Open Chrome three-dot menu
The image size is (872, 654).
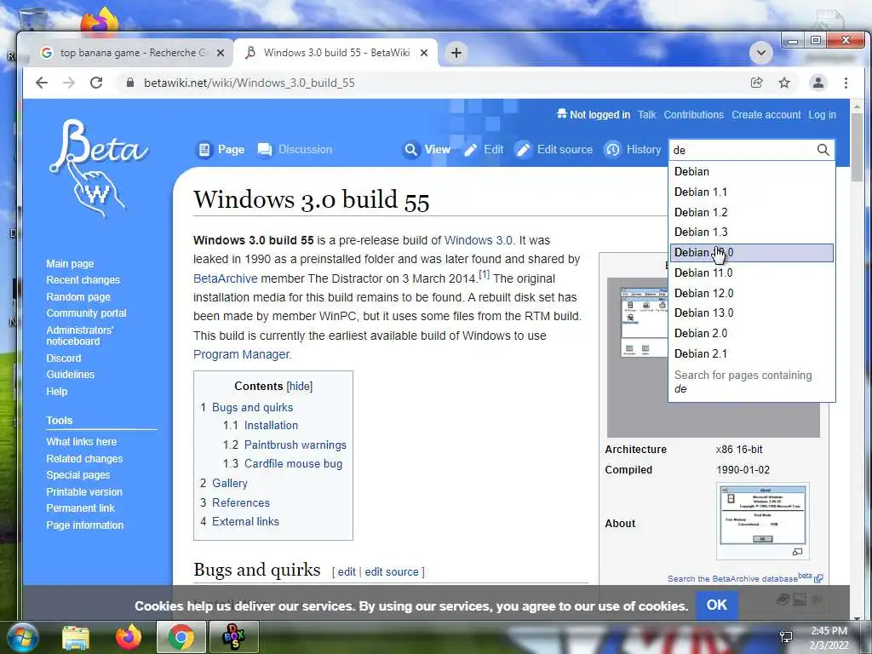coord(846,83)
